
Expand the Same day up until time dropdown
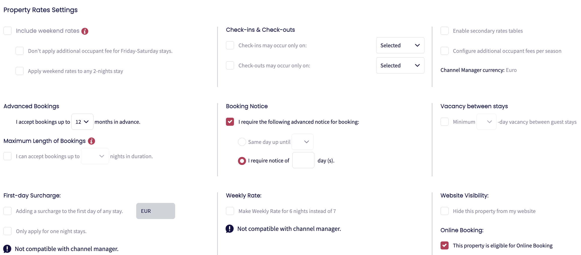303,142
